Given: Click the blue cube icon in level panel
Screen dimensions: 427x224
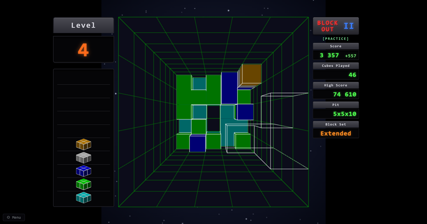Looking at the screenshot, I should click(84, 171).
